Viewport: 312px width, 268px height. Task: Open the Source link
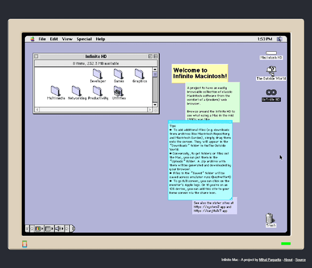(300, 260)
